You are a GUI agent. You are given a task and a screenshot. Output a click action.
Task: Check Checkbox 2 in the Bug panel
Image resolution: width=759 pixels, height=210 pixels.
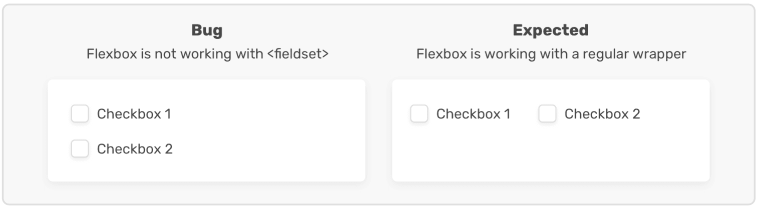(x=80, y=149)
